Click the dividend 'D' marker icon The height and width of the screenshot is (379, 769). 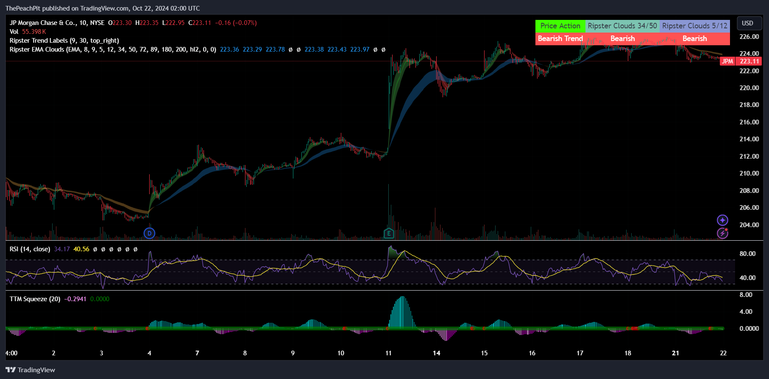pos(149,233)
